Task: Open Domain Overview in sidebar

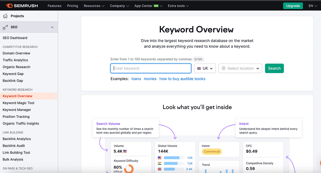Action: coord(16,53)
